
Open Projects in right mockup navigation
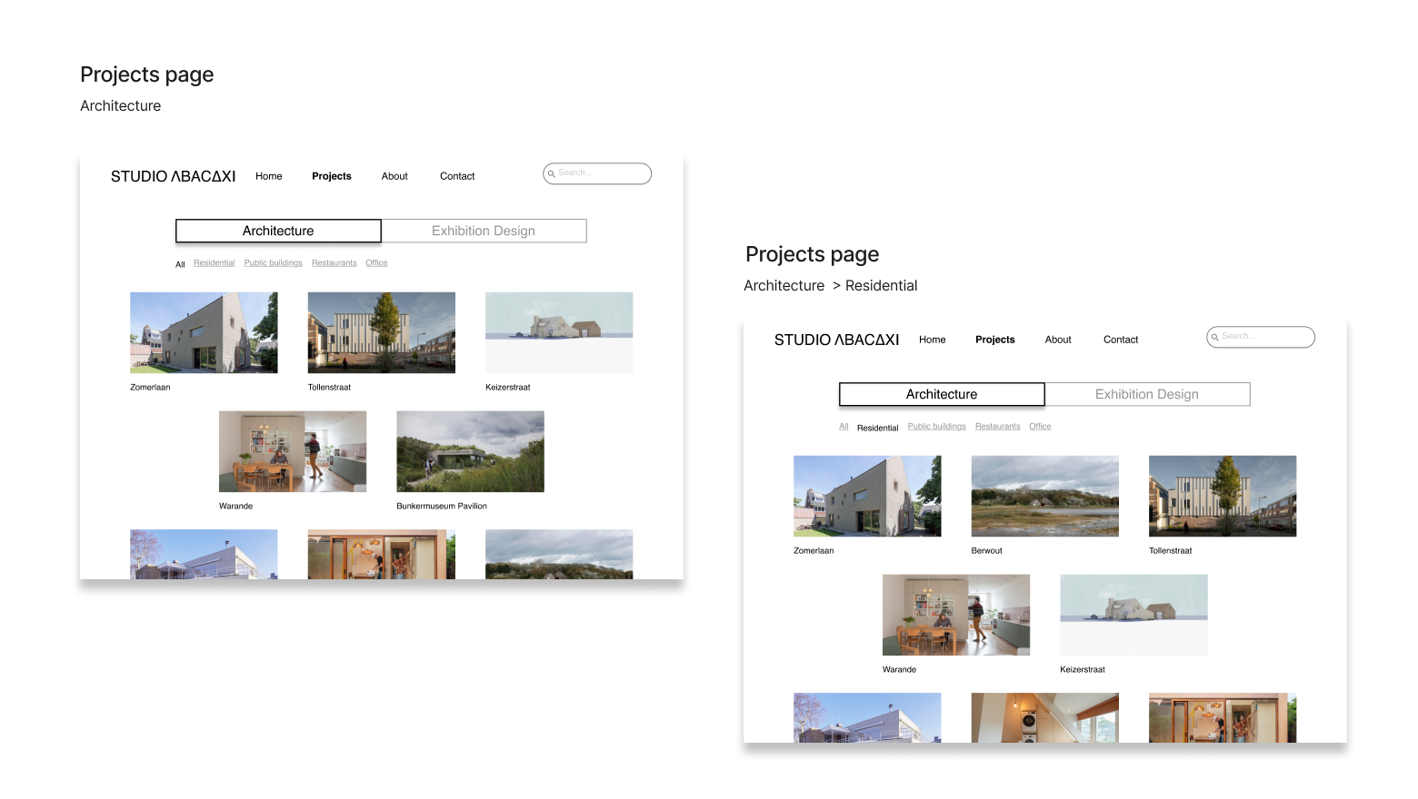[x=995, y=340]
